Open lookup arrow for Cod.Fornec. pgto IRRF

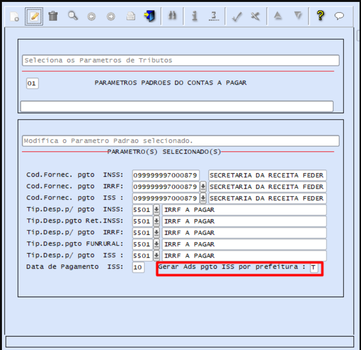[203, 187]
